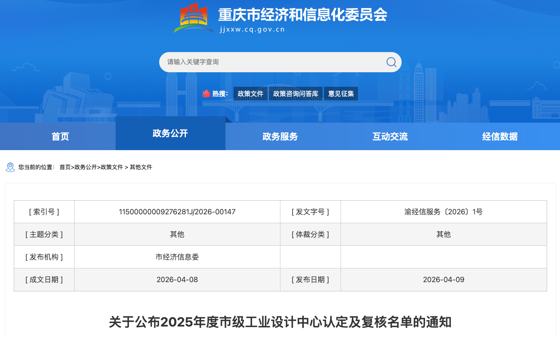Click the 2025年度市级工业设计中心 notice title

point(280,322)
